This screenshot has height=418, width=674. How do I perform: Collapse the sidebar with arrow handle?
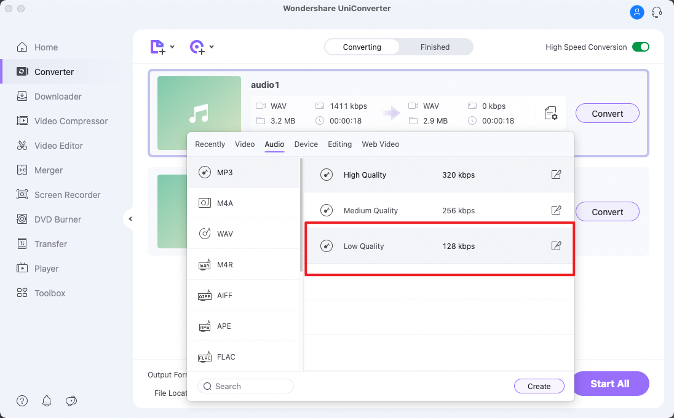pos(130,219)
